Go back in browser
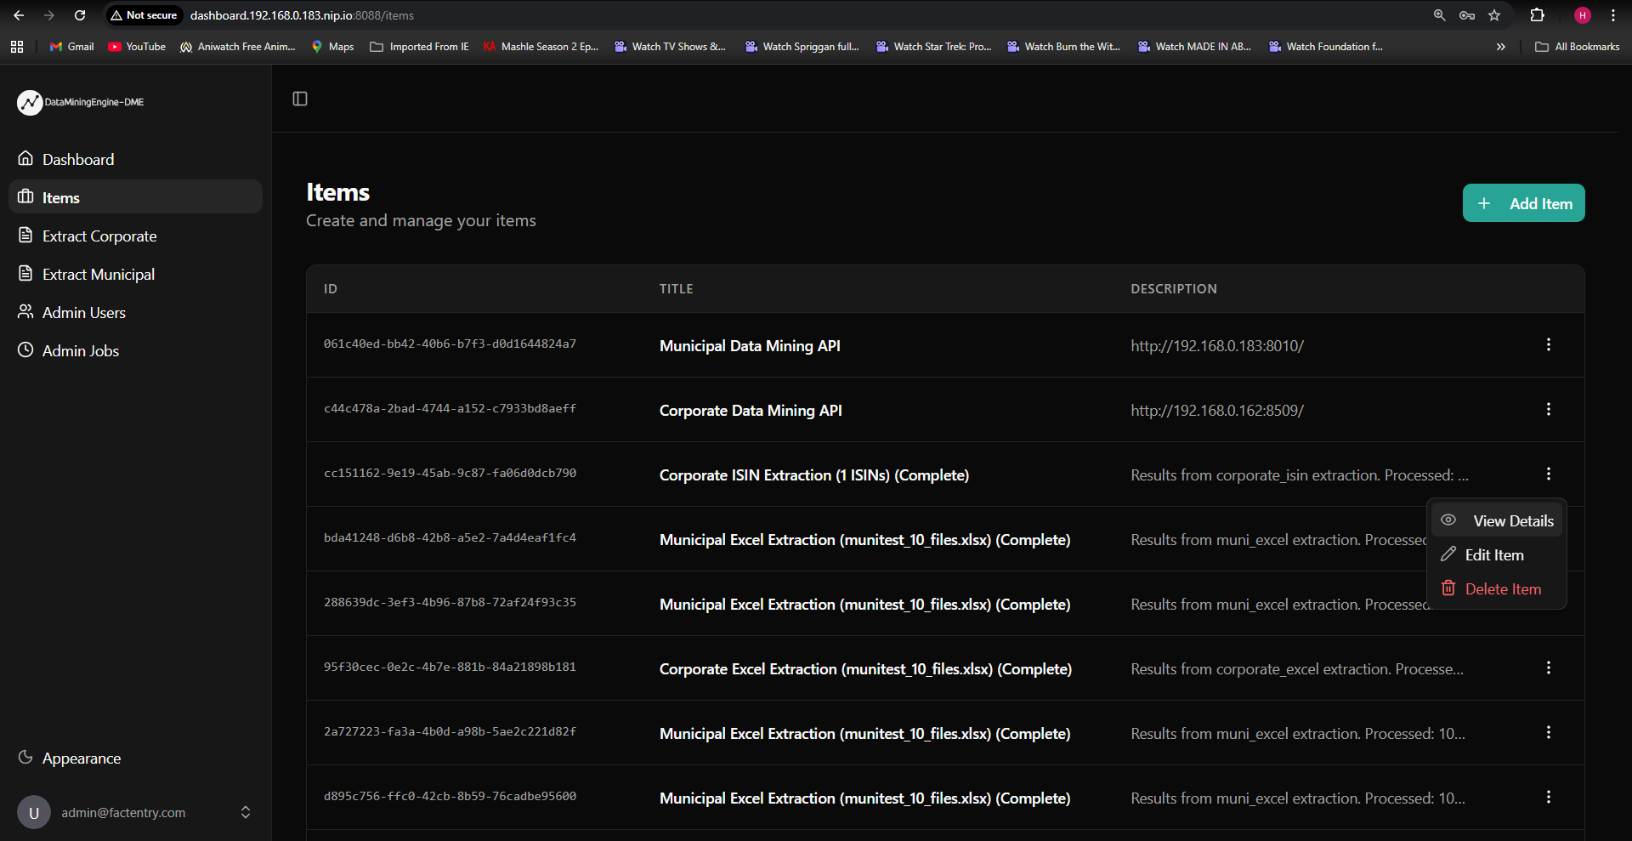The width and height of the screenshot is (1632, 841). 19,15
